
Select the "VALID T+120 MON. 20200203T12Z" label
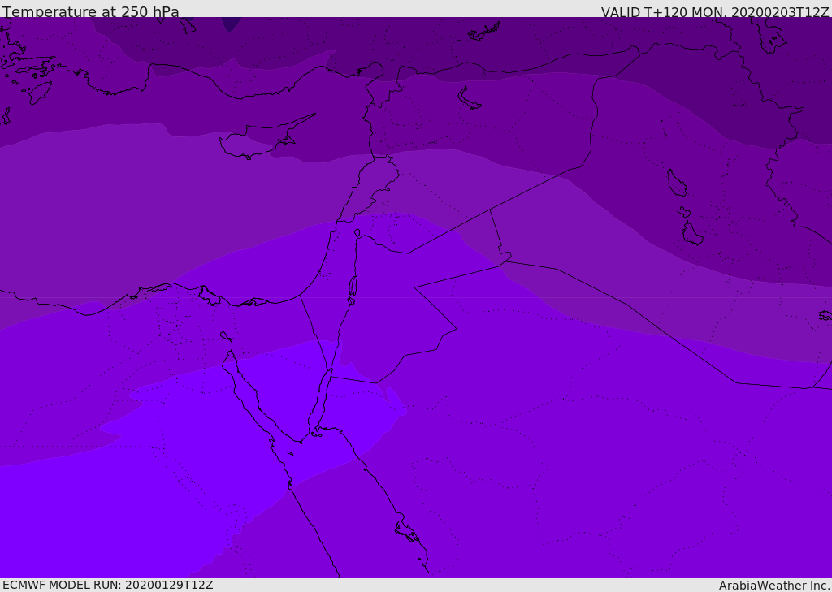point(714,12)
